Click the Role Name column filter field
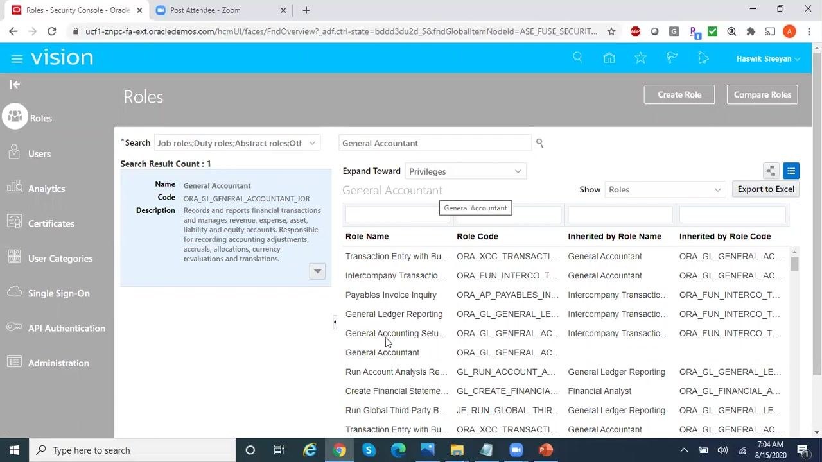The image size is (822, 462). [398, 214]
